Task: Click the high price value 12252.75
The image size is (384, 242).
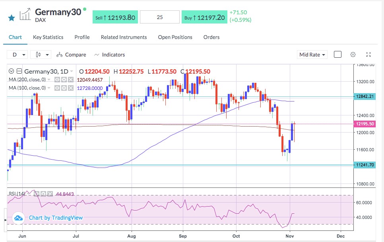Action: tap(131, 72)
